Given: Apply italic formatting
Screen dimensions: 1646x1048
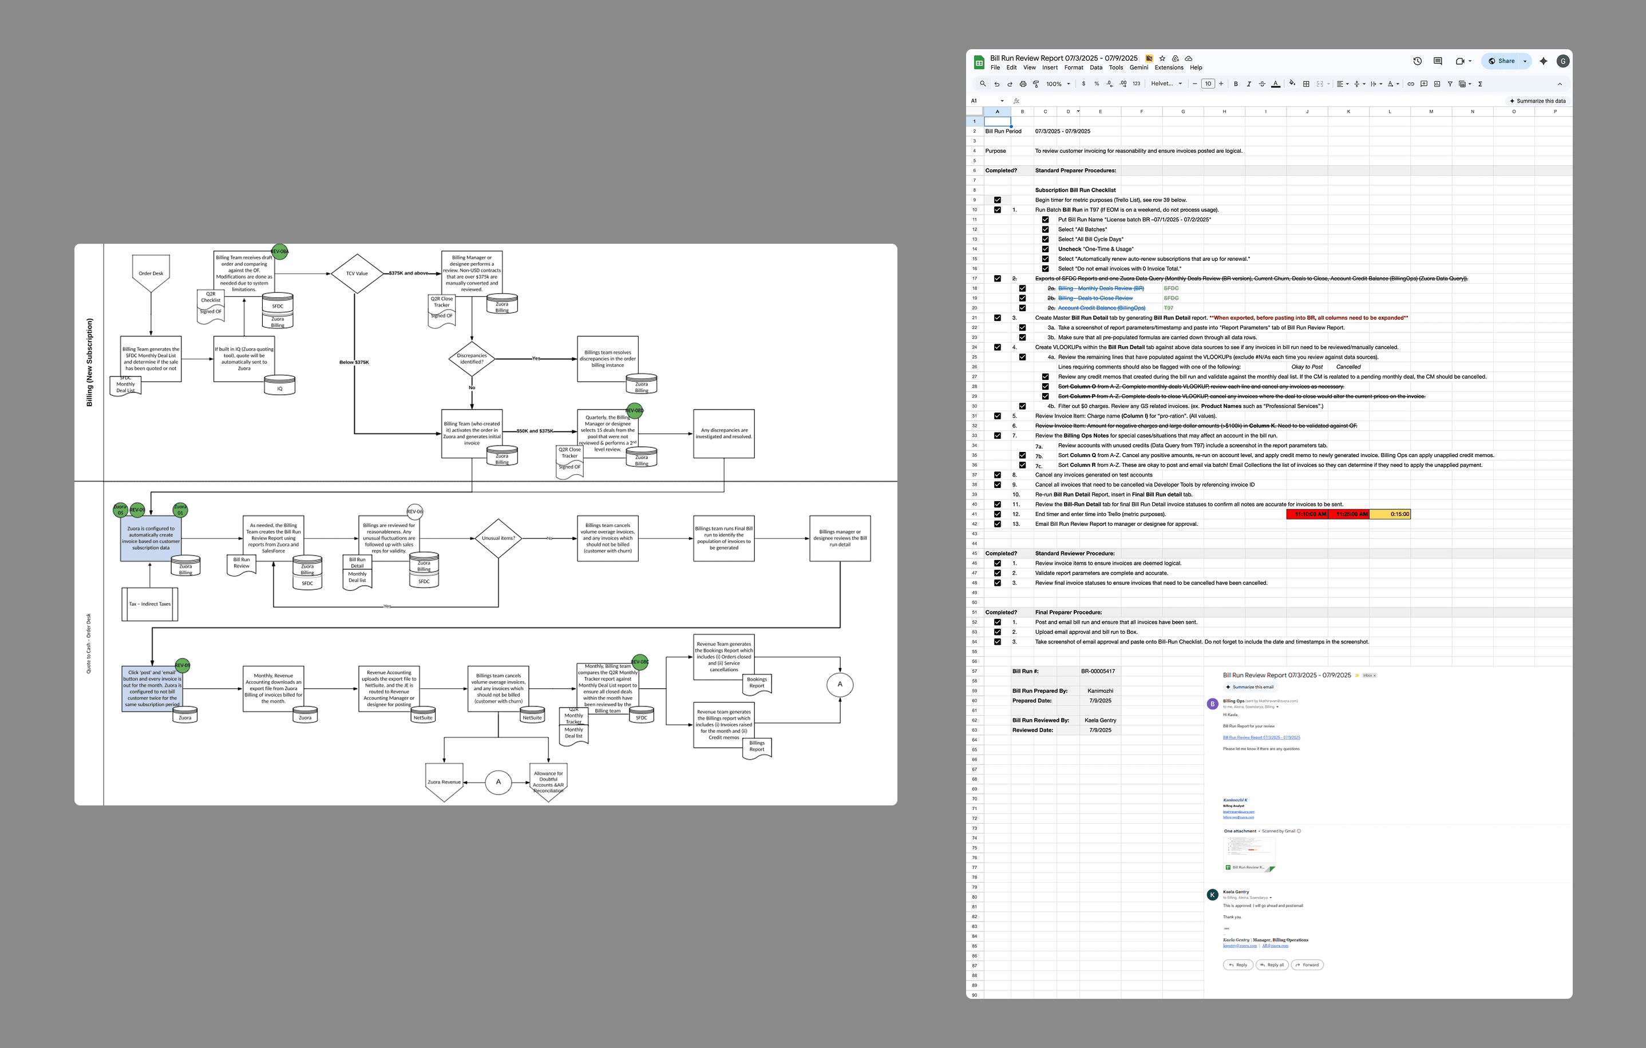Looking at the screenshot, I should tap(1249, 84).
